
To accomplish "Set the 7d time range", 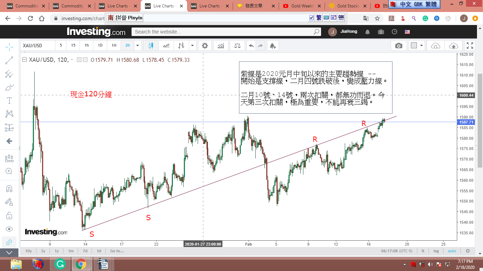I will [x=85, y=251].
